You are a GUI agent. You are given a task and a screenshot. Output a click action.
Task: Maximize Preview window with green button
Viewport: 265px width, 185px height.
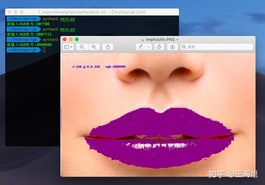click(77, 39)
